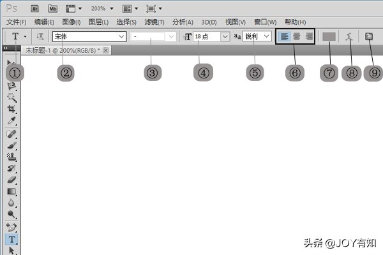Image resolution: width=383 pixels, height=255 pixels.
Task: Select the Blur tool
Action: [11, 203]
